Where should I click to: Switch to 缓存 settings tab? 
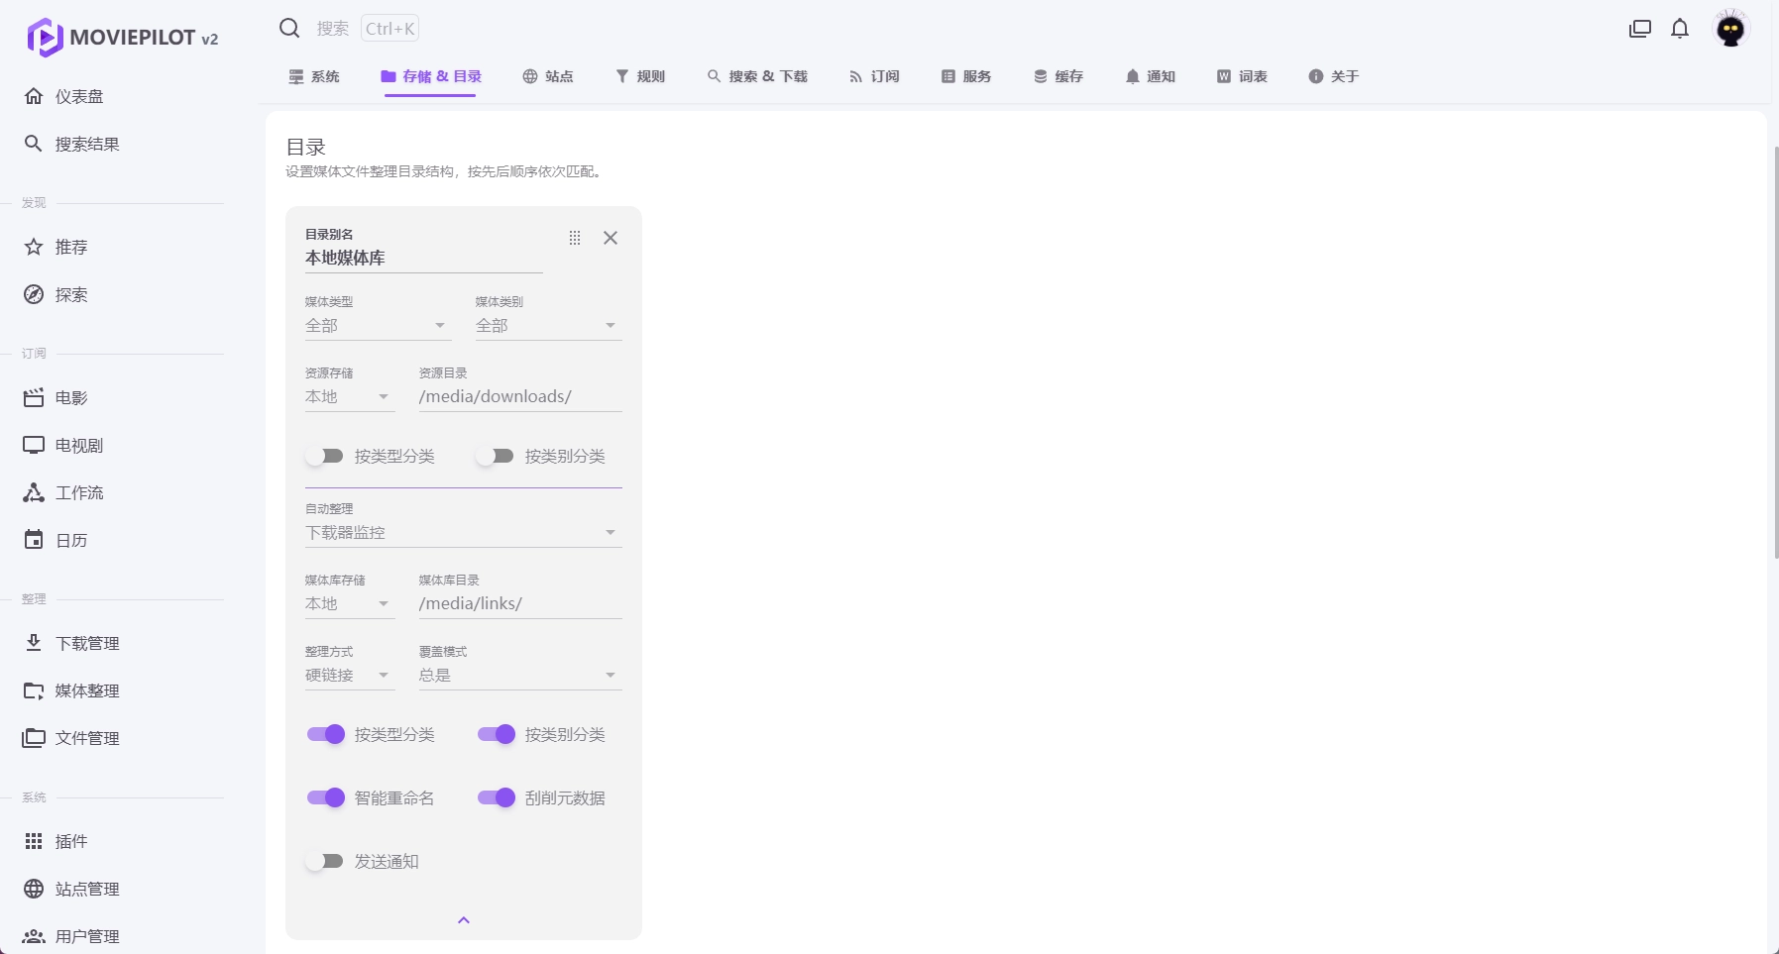pyautogui.click(x=1058, y=76)
